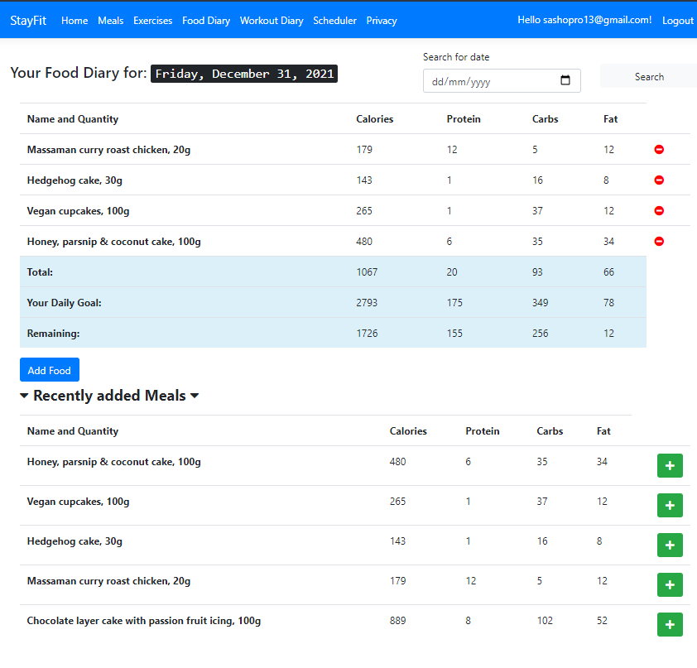Navigate to Exercises

(x=153, y=21)
